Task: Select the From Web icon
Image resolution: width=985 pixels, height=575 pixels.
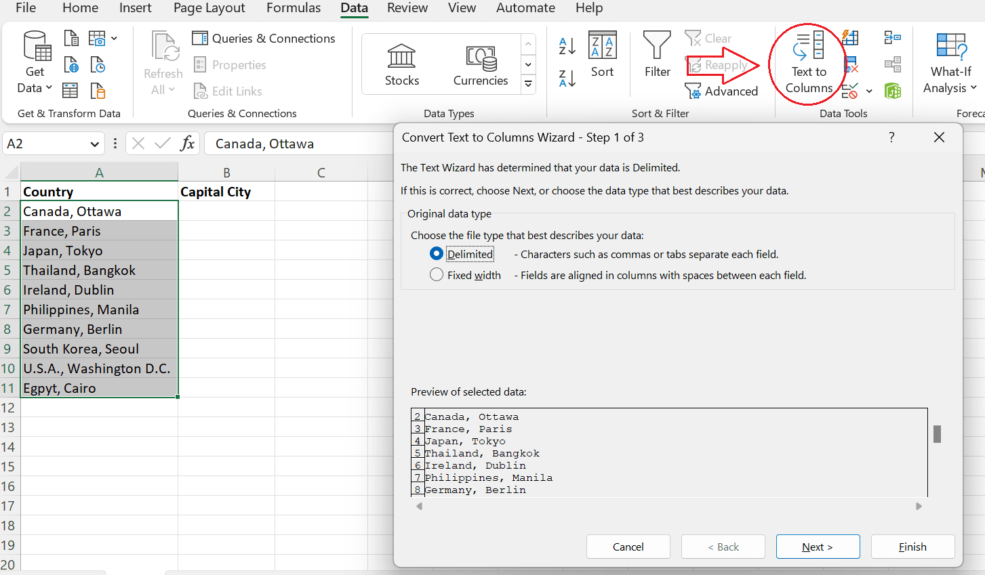Action: 71,64
